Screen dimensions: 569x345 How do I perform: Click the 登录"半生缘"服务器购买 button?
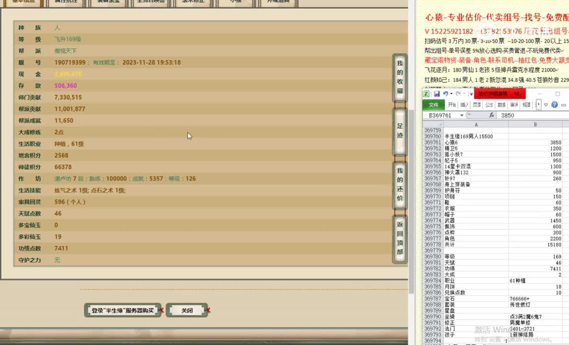(123, 310)
